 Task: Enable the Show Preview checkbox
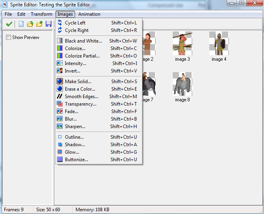tap(8, 37)
